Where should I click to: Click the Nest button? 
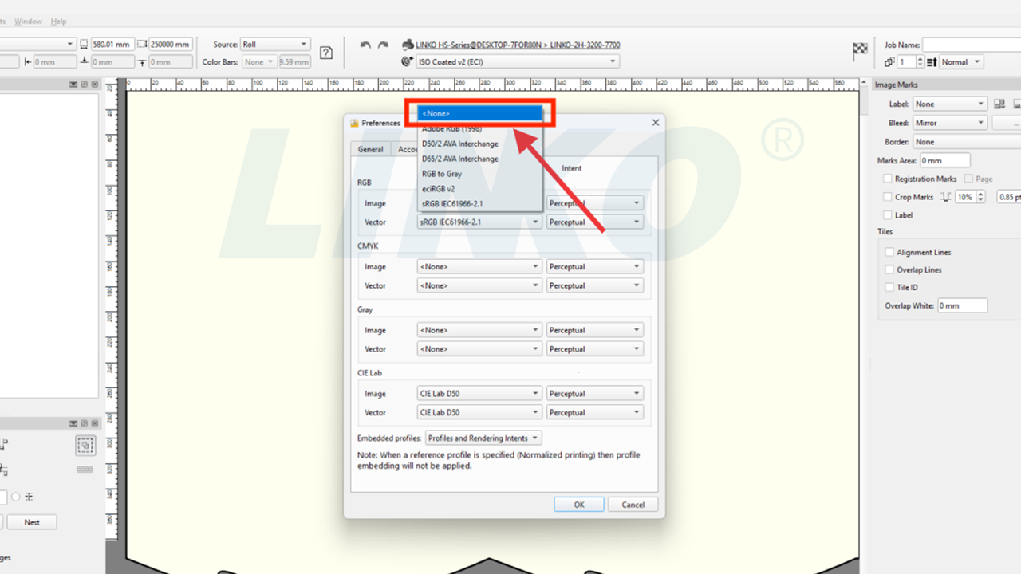tap(32, 522)
